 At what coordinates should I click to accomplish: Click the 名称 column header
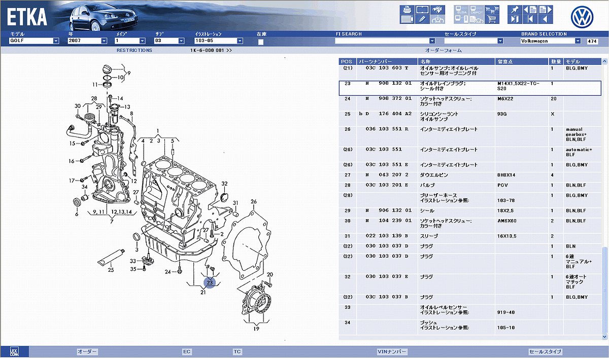coord(456,61)
